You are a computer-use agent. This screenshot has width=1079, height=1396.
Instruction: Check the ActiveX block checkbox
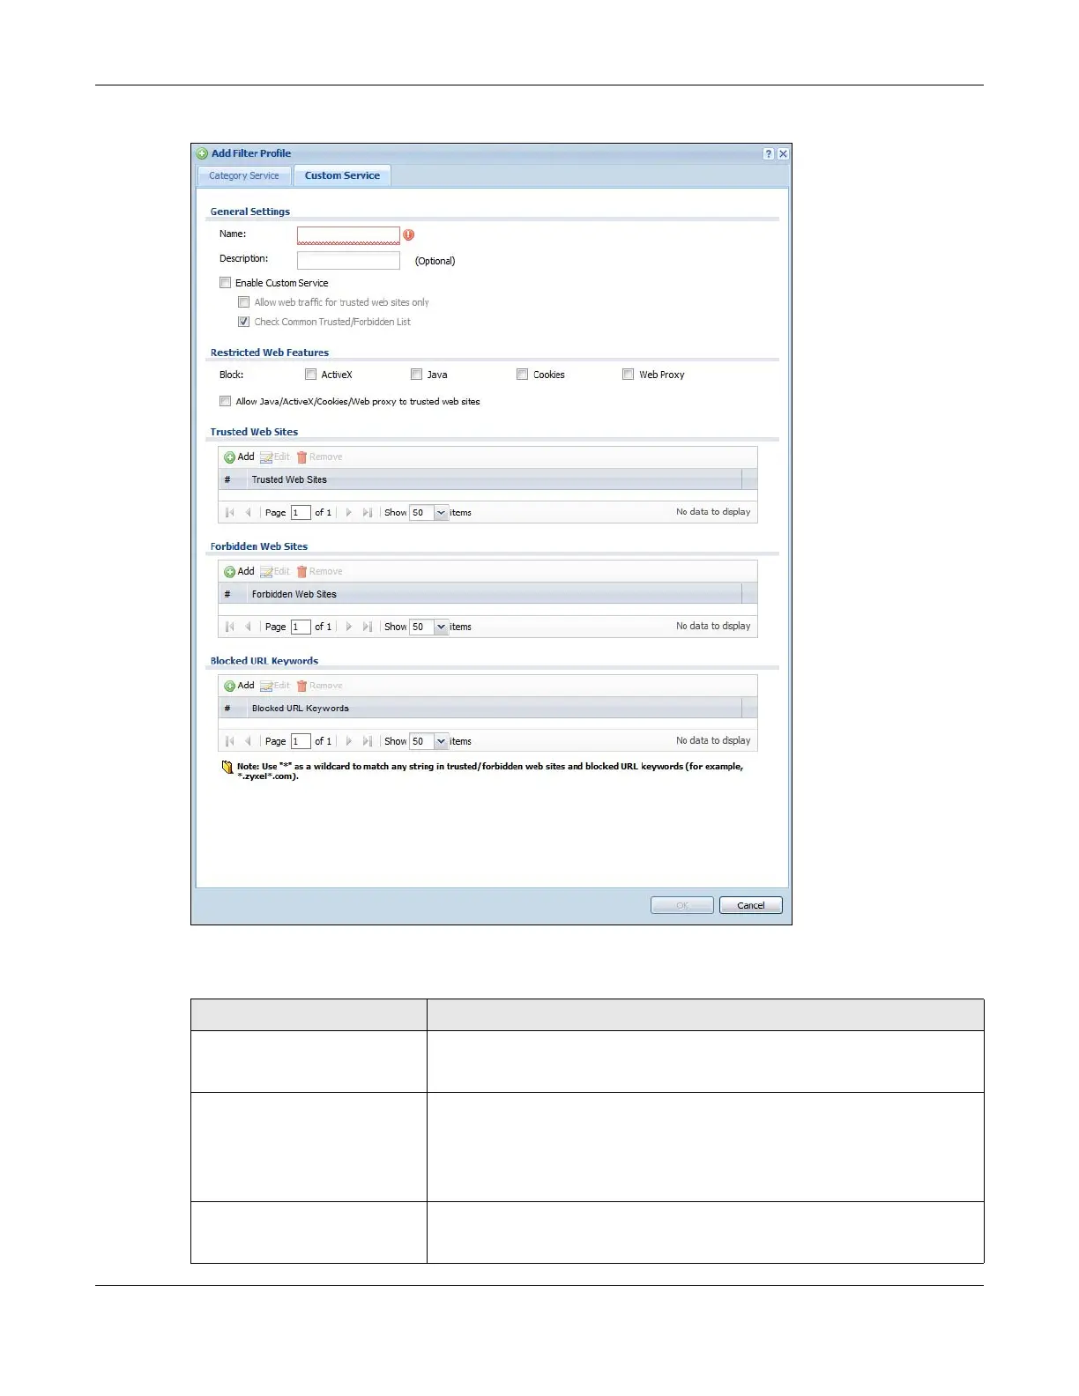point(310,375)
